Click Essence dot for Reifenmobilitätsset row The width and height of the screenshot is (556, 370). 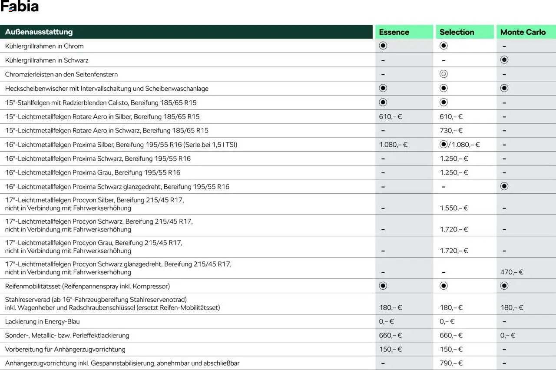(x=383, y=286)
